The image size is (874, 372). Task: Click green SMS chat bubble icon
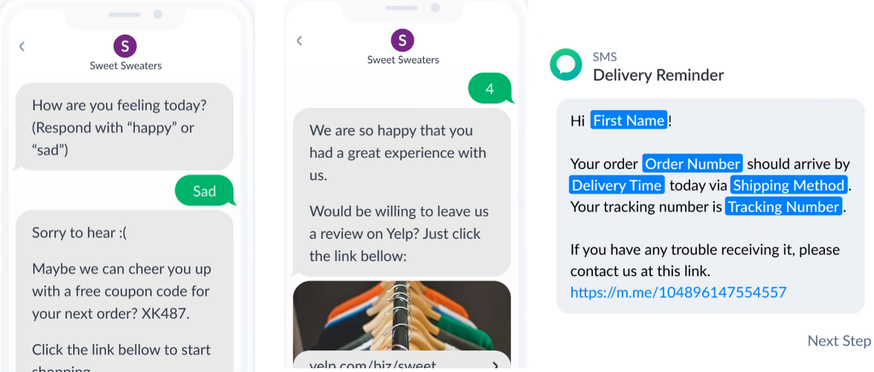[566, 65]
